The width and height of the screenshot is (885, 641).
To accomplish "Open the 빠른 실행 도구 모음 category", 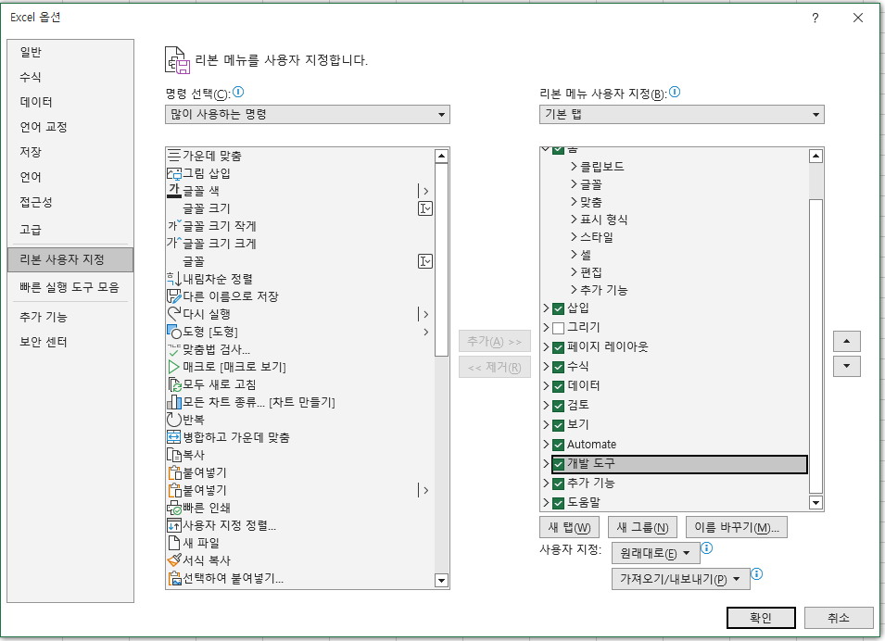I will click(x=70, y=287).
